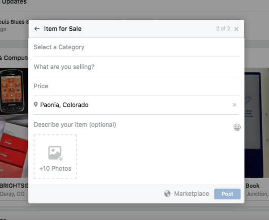Close the Item for Sale dialog

[236, 29]
